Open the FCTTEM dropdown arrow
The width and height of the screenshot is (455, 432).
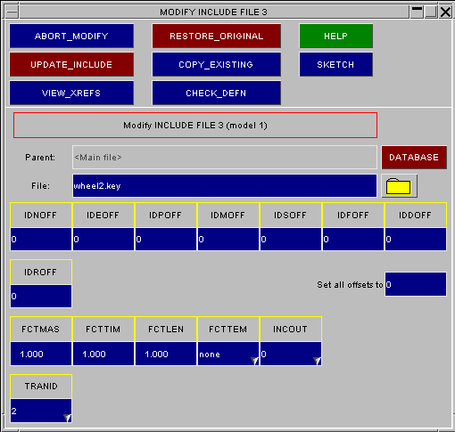[x=254, y=361]
